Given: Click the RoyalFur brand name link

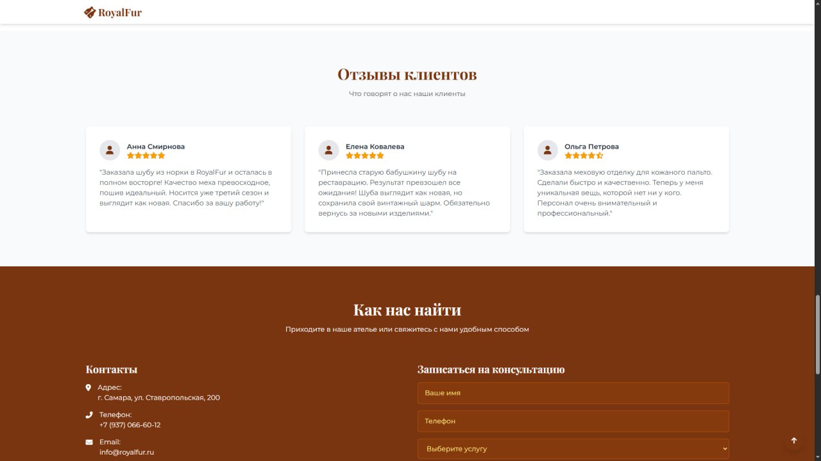Looking at the screenshot, I should pos(120,12).
